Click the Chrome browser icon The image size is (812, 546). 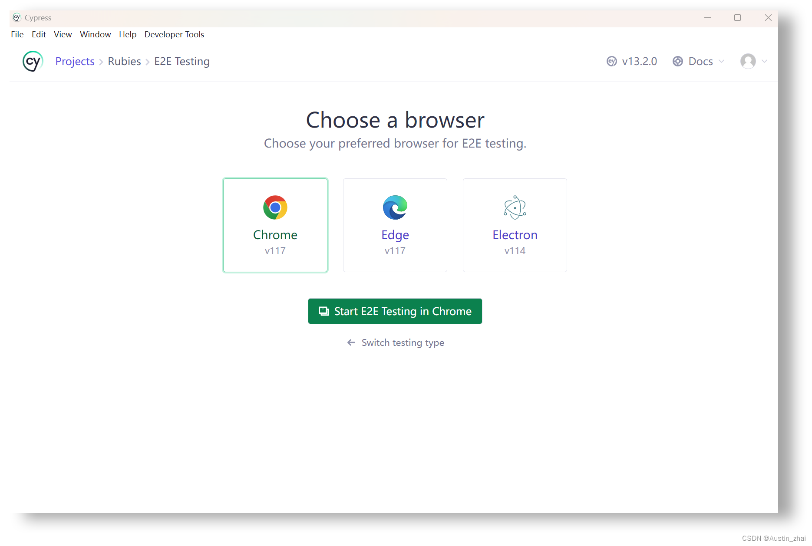275,207
